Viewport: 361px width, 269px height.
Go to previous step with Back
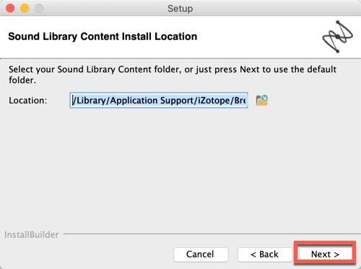(x=264, y=255)
